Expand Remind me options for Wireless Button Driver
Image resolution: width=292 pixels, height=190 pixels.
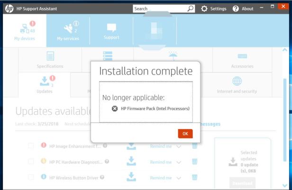(x=179, y=177)
